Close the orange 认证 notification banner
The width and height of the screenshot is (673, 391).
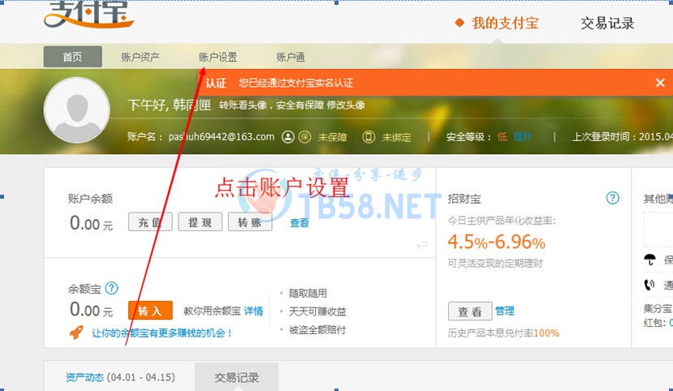(660, 83)
